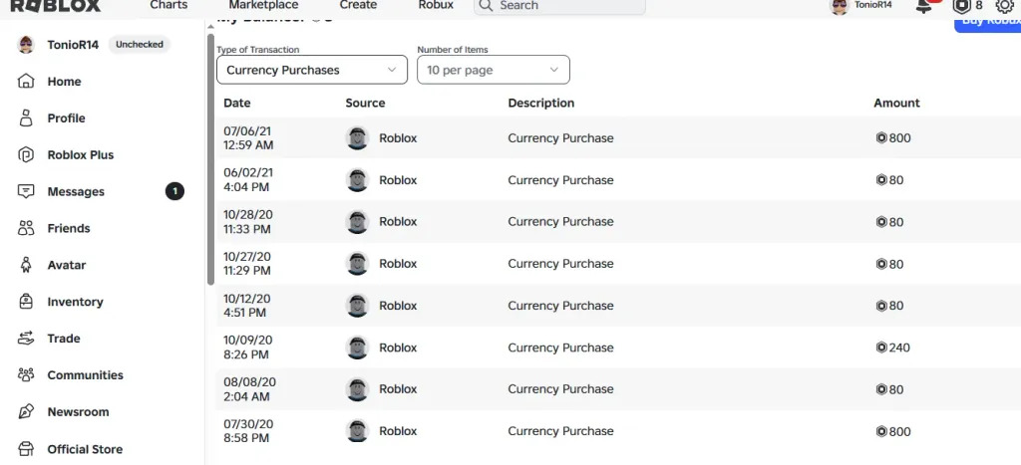Open the Number of Items dropdown

click(x=494, y=70)
